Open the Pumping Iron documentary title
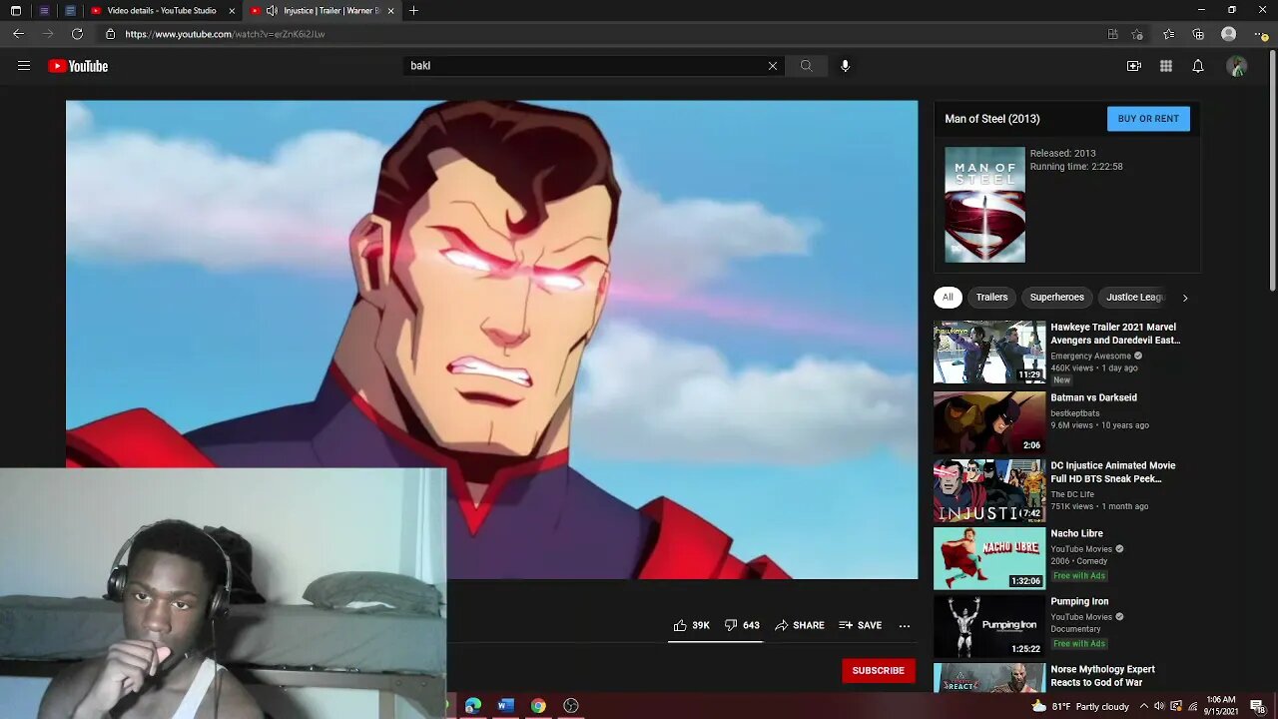 coord(1079,601)
